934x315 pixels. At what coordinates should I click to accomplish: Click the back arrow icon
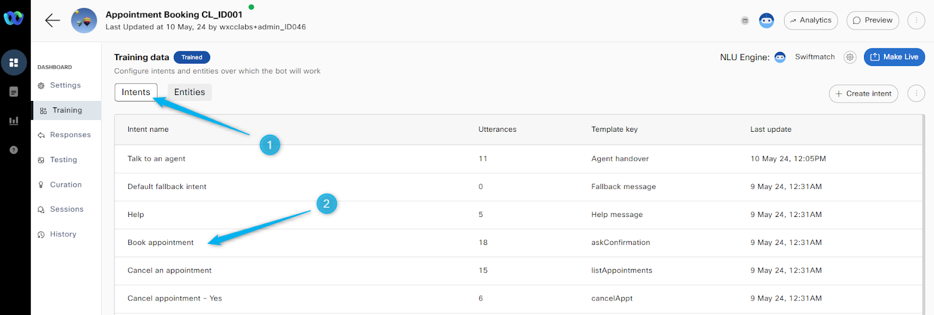53,20
